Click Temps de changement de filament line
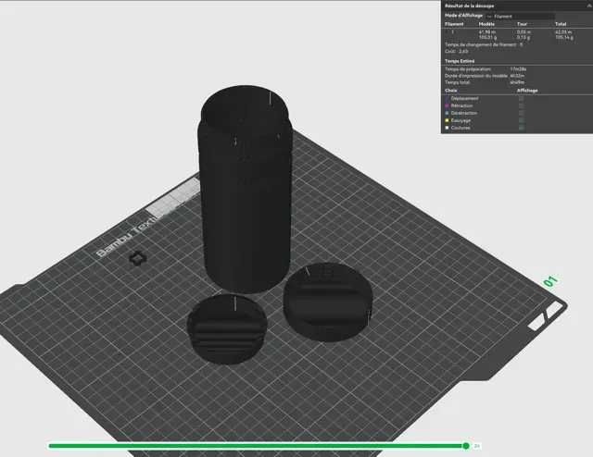593x457 pixels. pyautogui.click(x=484, y=44)
